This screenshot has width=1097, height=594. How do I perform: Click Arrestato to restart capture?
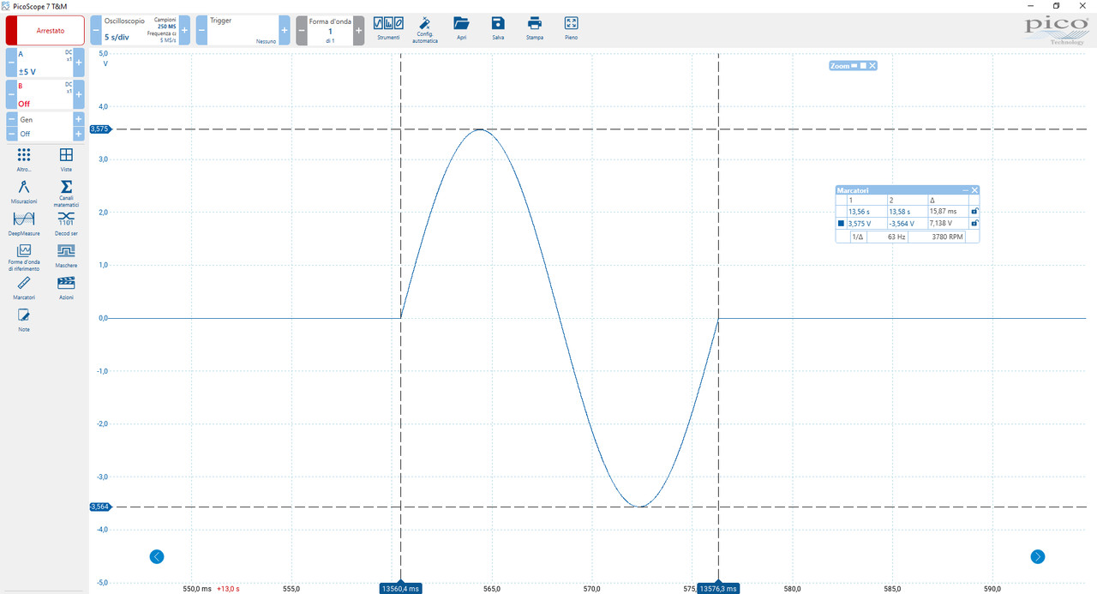45,30
